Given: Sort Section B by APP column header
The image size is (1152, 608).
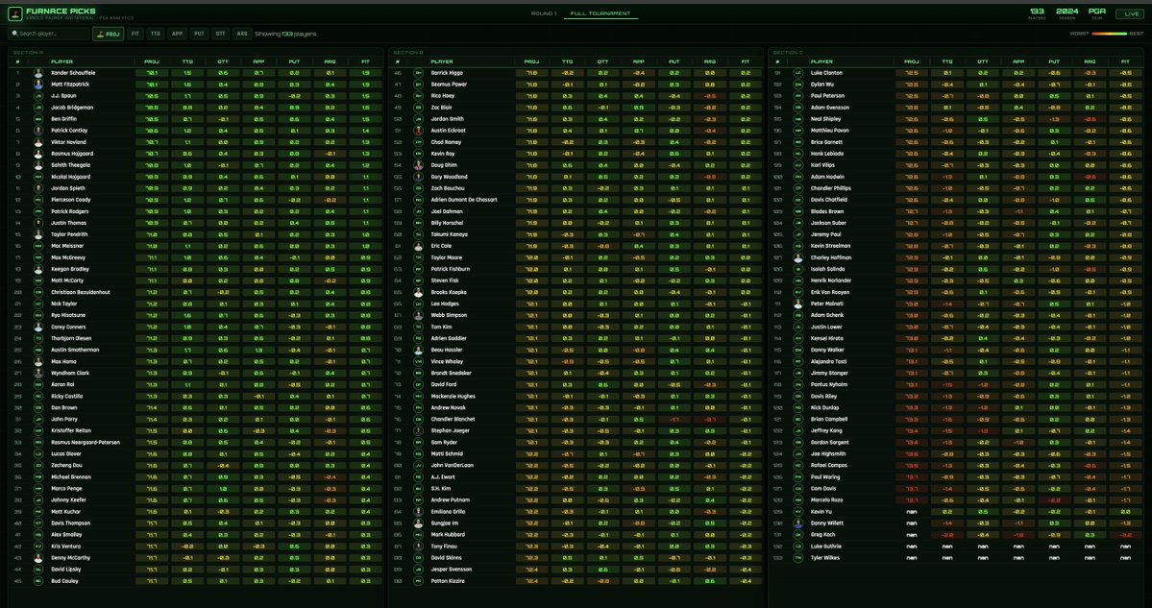Looking at the screenshot, I should pyautogui.click(x=638, y=61).
